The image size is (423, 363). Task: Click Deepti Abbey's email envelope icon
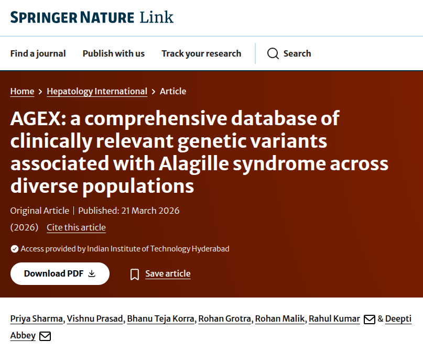point(45,336)
